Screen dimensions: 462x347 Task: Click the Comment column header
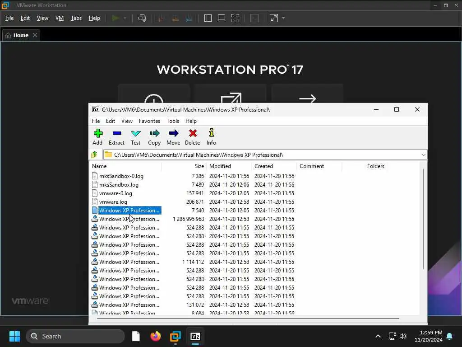pyautogui.click(x=319, y=166)
